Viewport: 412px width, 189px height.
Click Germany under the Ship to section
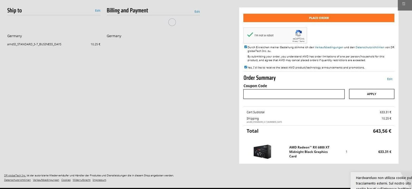(x=14, y=36)
